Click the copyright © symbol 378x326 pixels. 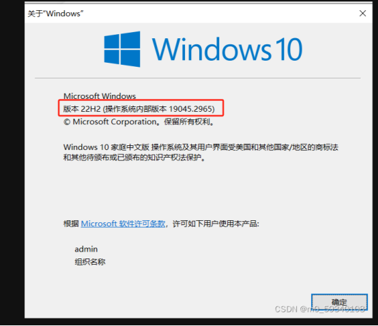pos(67,122)
